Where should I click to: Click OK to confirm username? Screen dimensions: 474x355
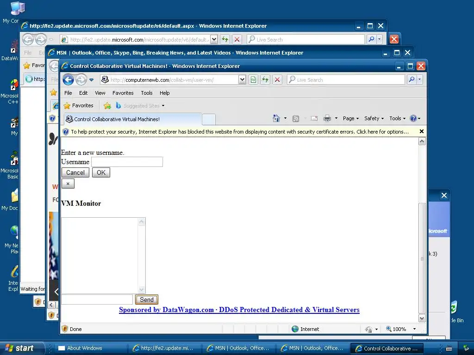[x=101, y=173]
